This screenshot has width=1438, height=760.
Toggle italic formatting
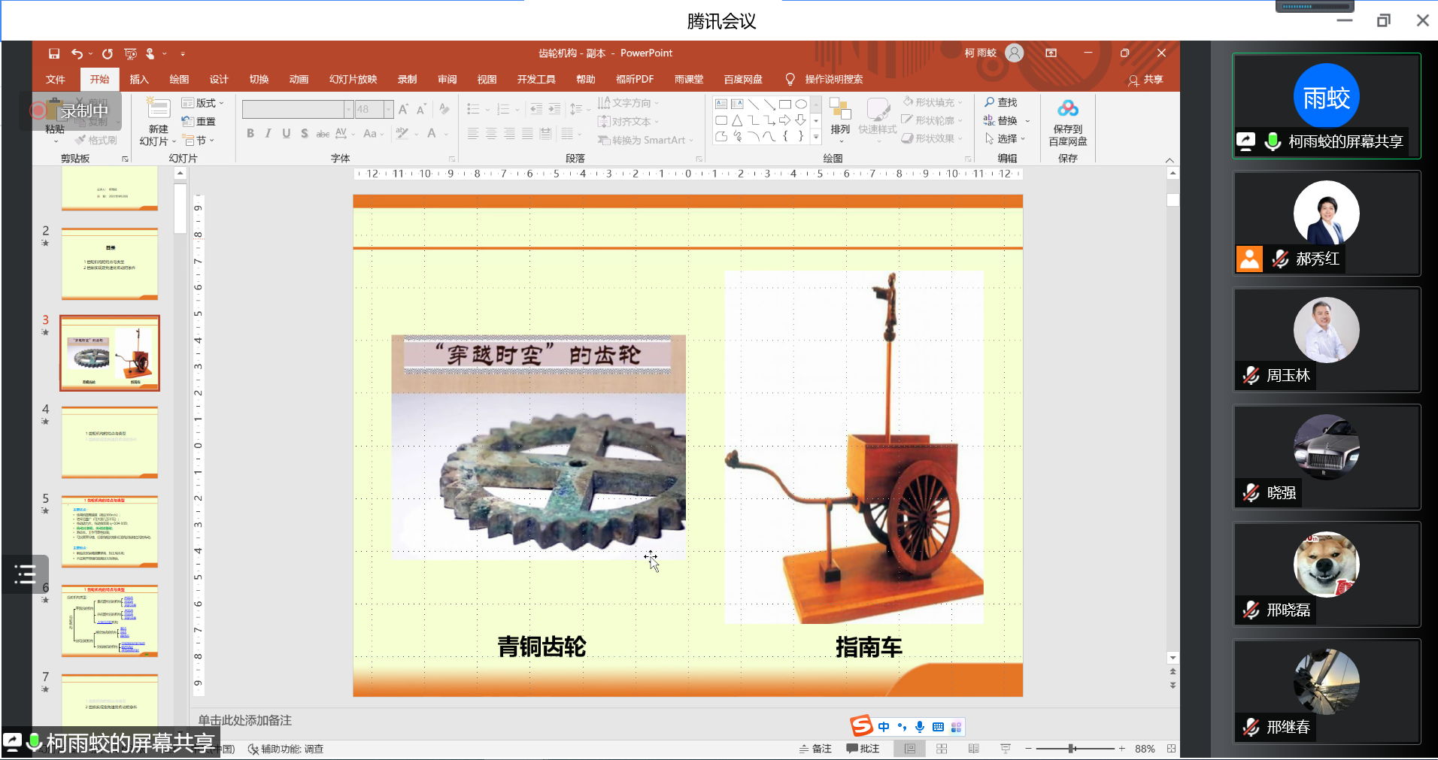(268, 133)
